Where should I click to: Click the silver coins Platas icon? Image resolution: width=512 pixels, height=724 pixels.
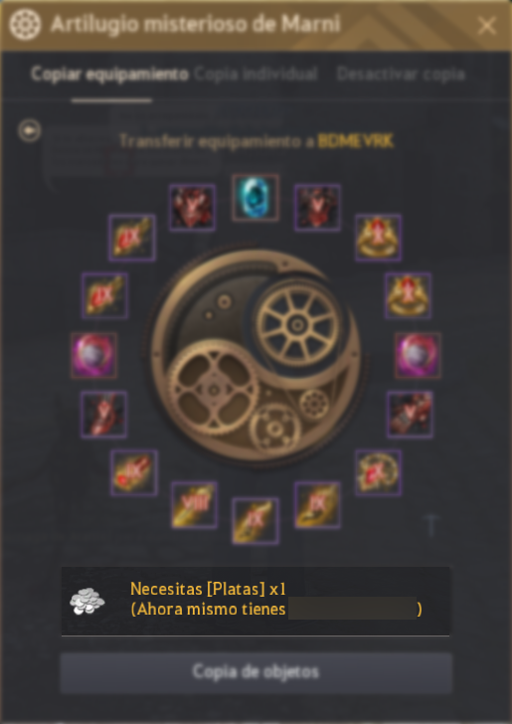click(87, 601)
